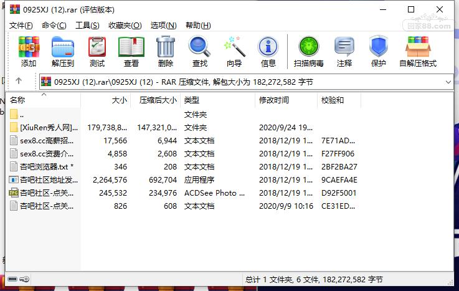Select the 杏吧浏览器.txt file name
This screenshot has width=459, height=291.
47,167
